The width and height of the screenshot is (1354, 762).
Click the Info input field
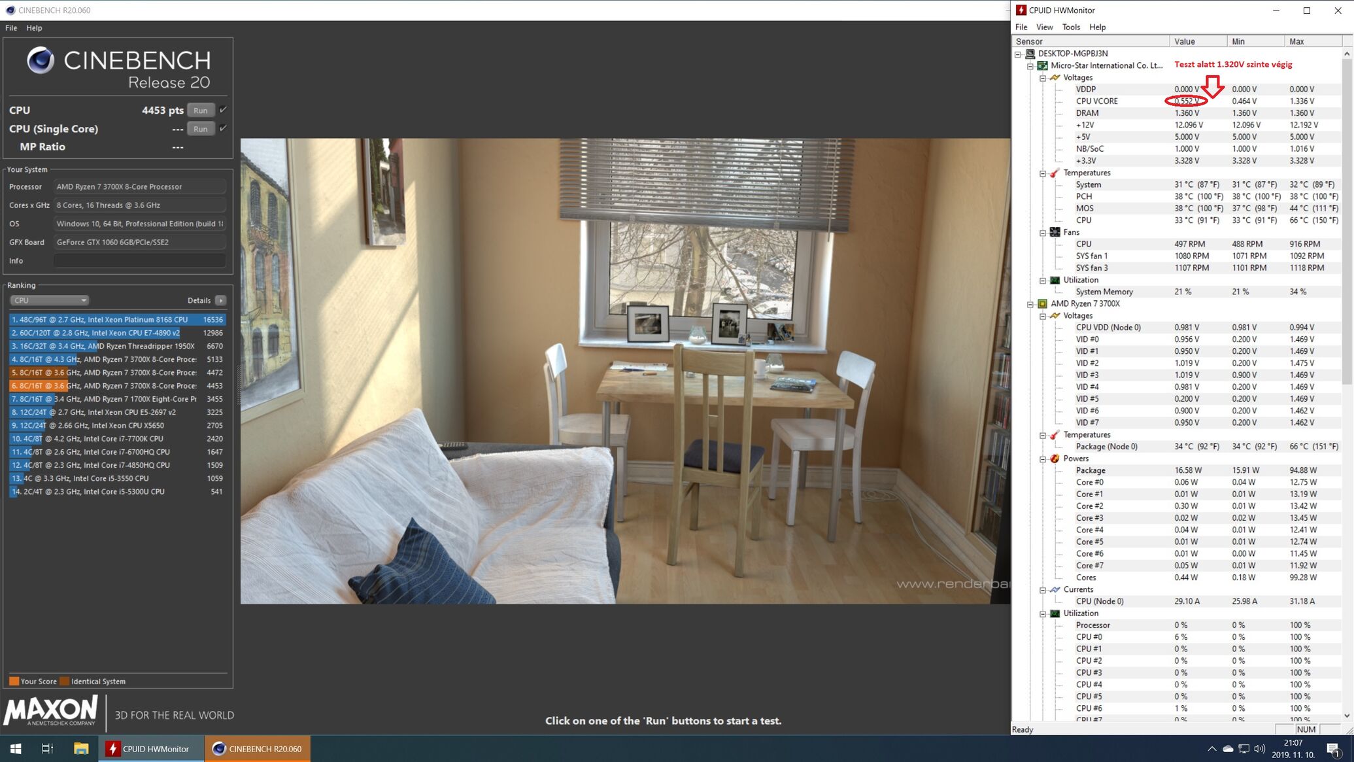(140, 260)
